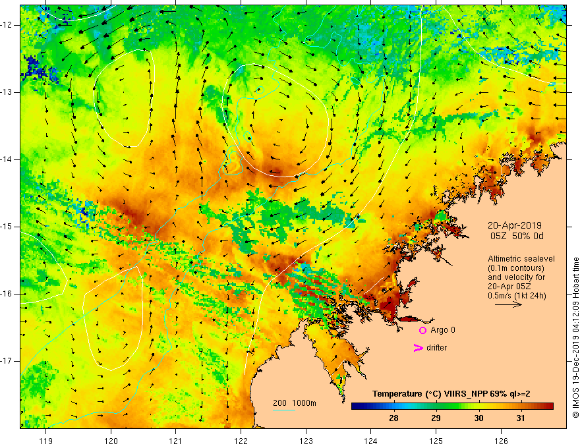Click longitude label 120

[111, 441]
